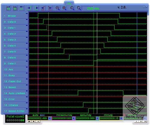Screen dimensions: 150x125
Task: Click the 0000000001000 milisekundy field
Action: point(62,118)
